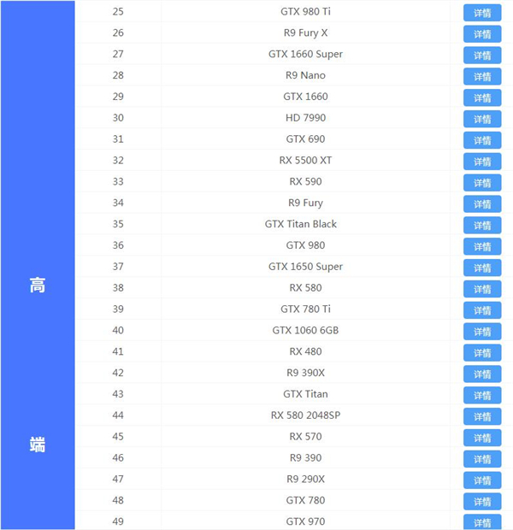Open details for R9 Fury X

482,34
